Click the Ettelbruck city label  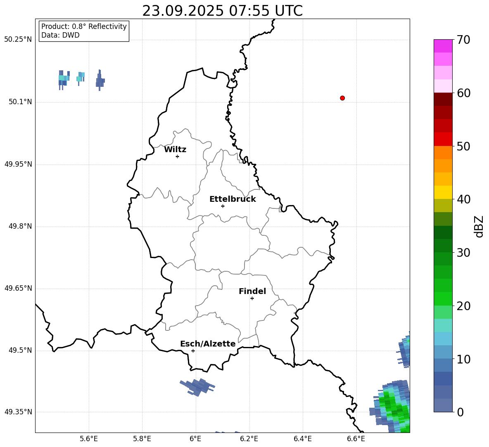tap(233, 199)
